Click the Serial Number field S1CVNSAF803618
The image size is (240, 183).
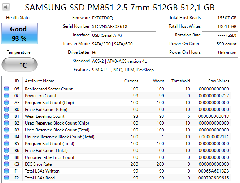(123, 27)
